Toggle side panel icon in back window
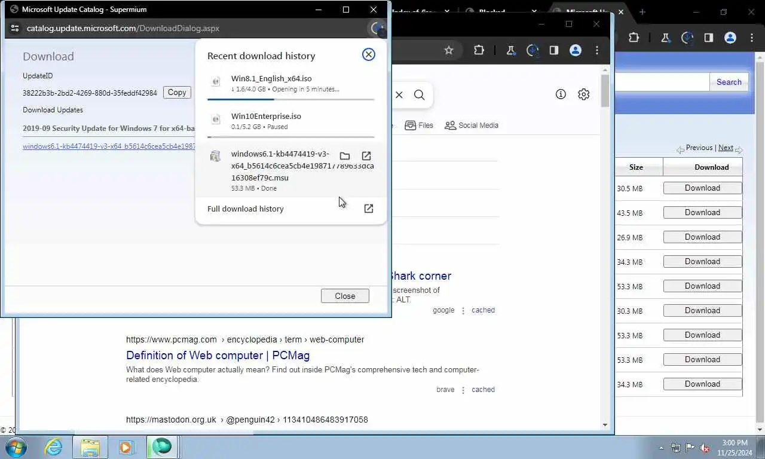 [709, 38]
